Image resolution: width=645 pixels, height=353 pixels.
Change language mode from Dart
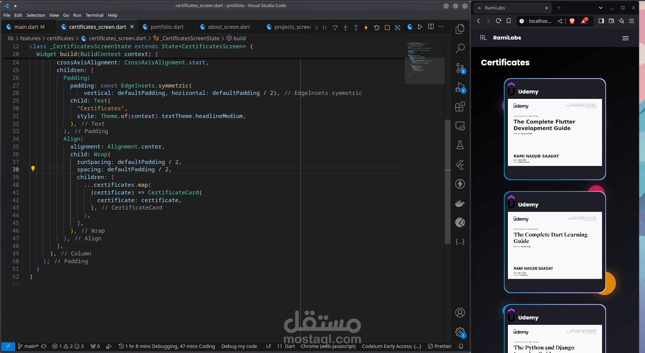(x=290, y=346)
